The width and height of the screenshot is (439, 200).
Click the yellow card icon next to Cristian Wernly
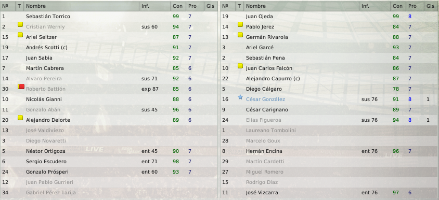20,24
